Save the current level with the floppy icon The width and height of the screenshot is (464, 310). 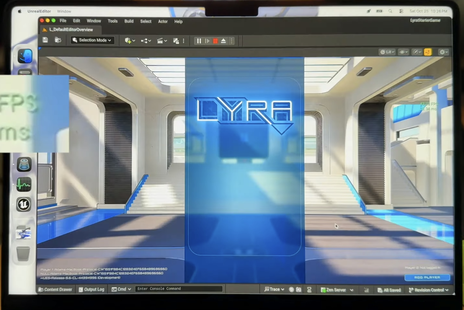point(45,40)
